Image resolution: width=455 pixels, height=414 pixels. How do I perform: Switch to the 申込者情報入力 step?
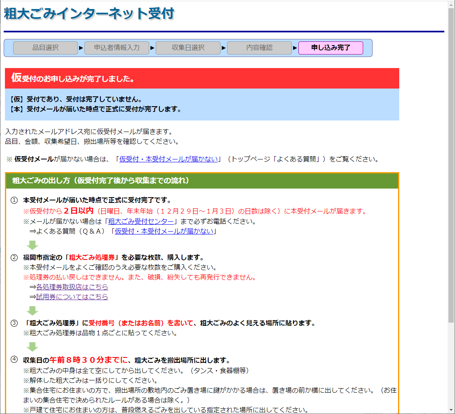click(116, 48)
